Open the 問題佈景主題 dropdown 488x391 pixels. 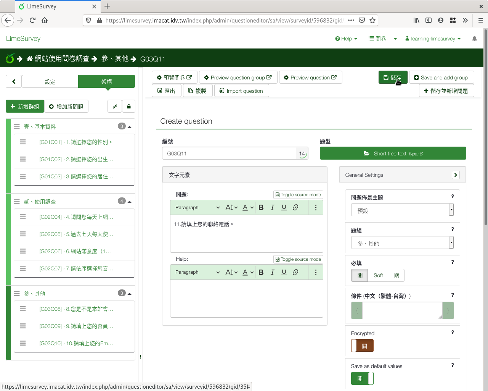pos(402,210)
